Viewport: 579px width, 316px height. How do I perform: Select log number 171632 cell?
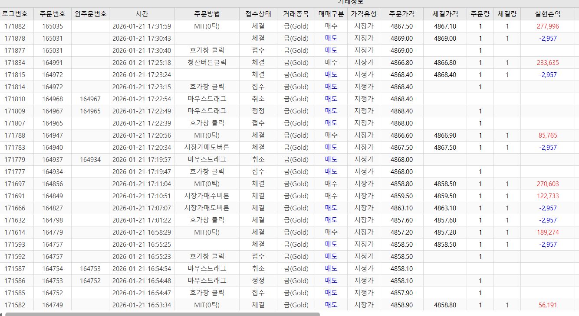15,220
